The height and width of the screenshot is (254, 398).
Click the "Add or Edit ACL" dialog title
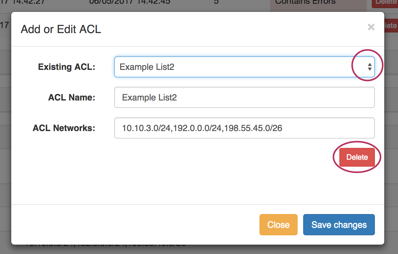tap(61, 29)
